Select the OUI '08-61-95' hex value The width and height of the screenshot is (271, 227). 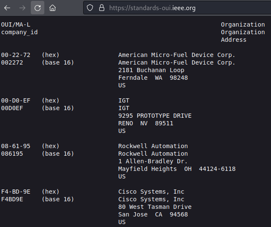tap(16, 146)
